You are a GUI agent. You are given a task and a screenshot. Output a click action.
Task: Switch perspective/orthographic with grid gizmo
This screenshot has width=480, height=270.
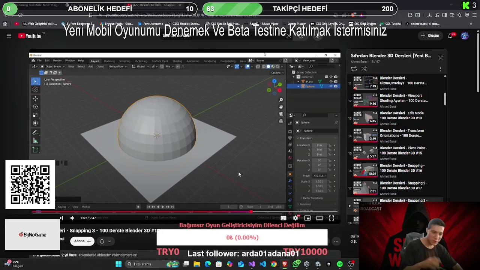(281, 121)
